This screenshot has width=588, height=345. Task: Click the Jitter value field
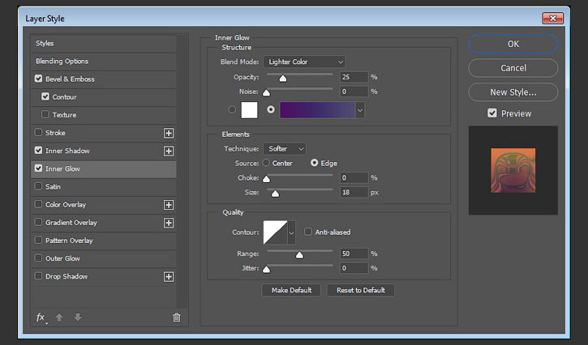pyautogui.click(x=354, y=268)
